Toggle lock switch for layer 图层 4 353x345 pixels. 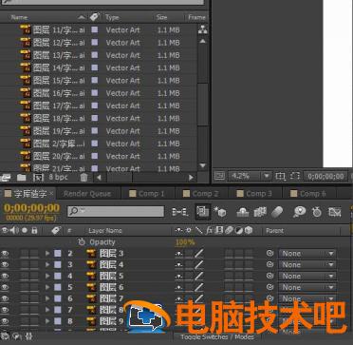pos(34,264)
